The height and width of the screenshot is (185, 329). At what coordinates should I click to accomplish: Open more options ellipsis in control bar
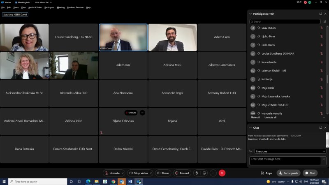[213, 173]
